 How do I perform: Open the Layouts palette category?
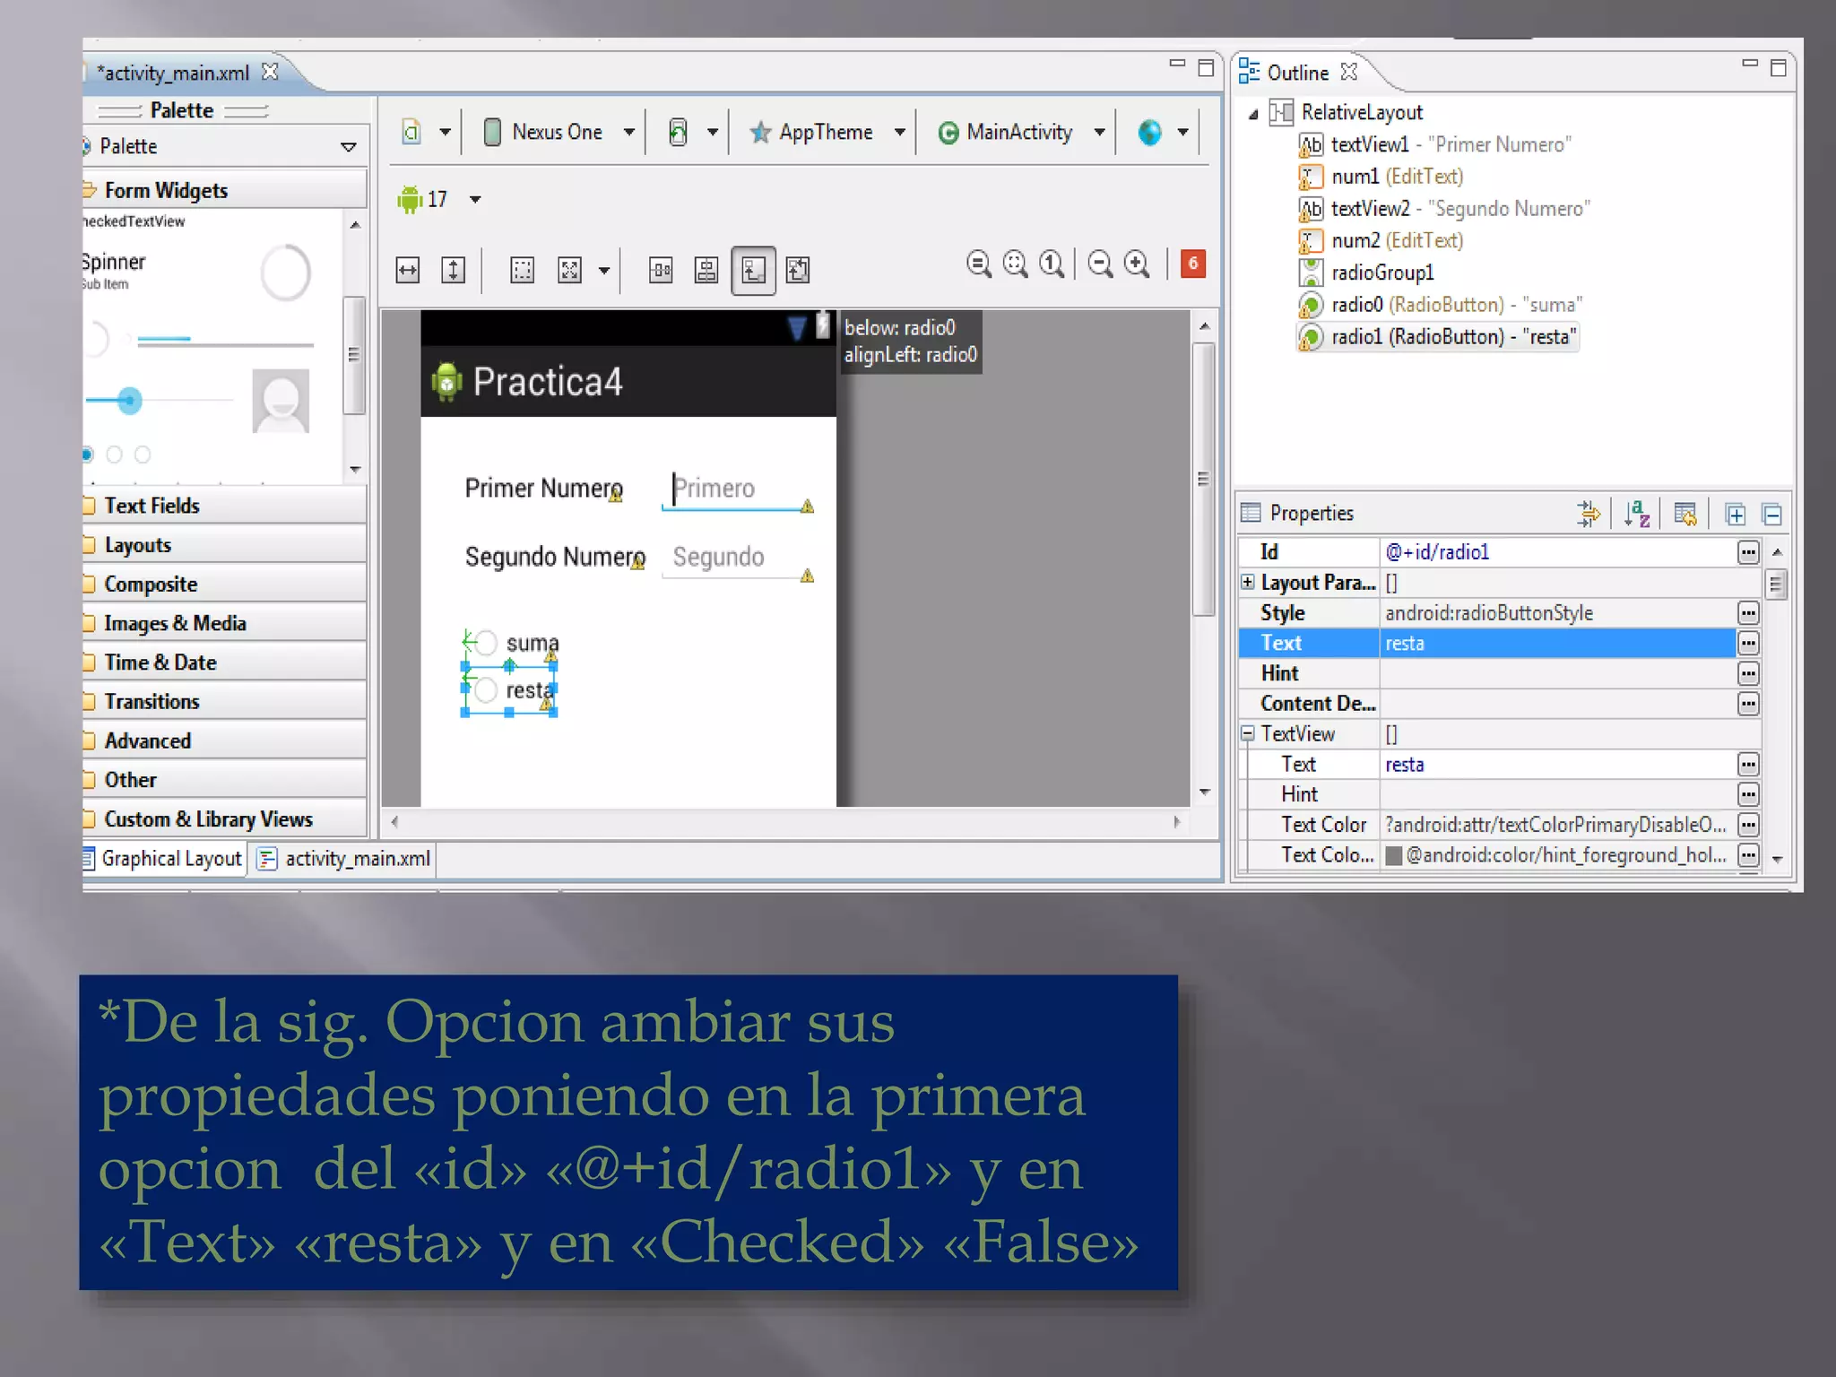pyautogui.click(x=224, y=545)
